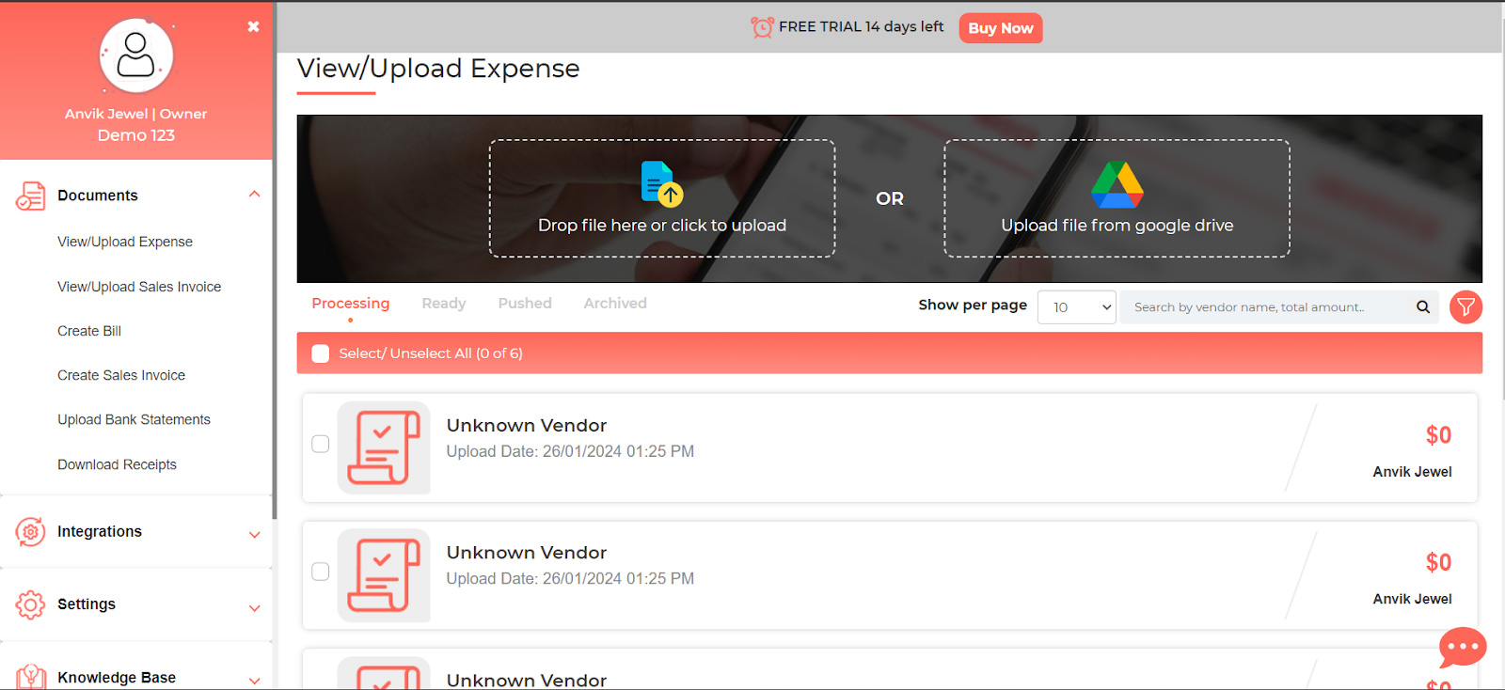Open Create Sales Invoice

[x=121, y=375]
